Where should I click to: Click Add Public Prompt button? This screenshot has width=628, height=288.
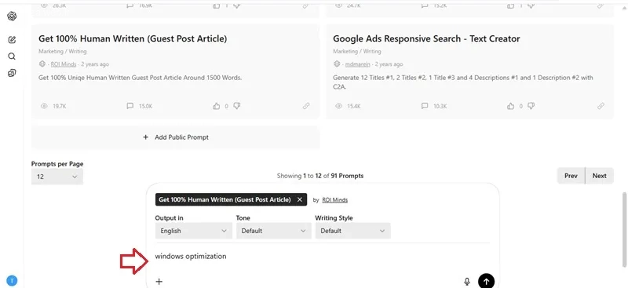pyautogui.click(x=175, y=137)
